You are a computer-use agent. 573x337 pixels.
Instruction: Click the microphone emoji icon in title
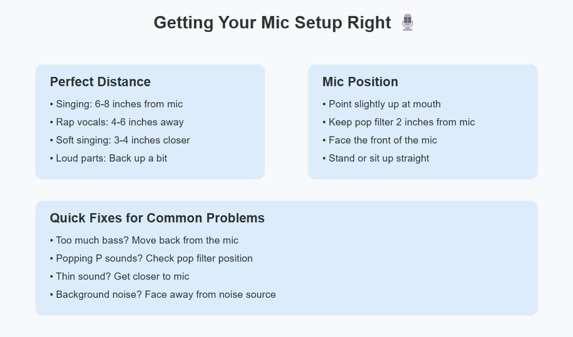coord(407,22)
